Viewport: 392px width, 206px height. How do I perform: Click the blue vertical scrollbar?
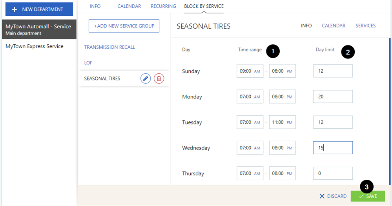389,110
